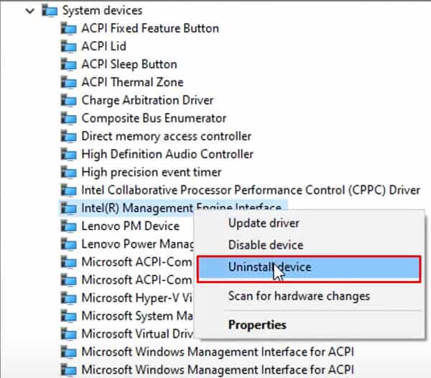Image resolution: width=431 pixels, height=378 pixels.
Task: Click the System devices category icon
Action: [x=50, y=11]
